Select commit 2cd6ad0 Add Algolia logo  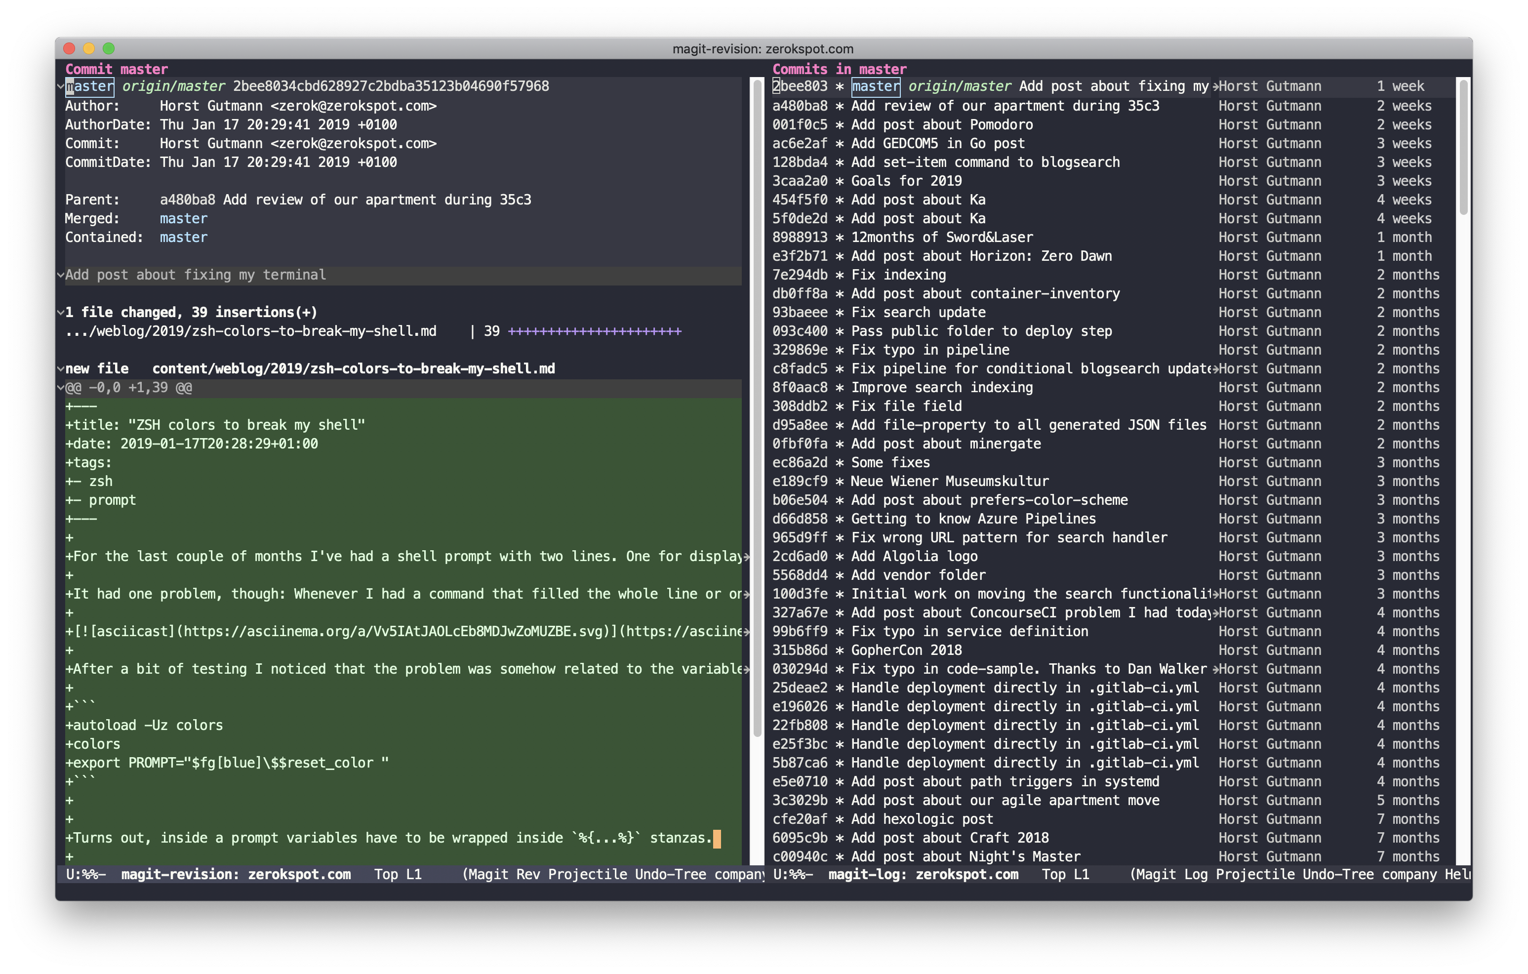1113,557
